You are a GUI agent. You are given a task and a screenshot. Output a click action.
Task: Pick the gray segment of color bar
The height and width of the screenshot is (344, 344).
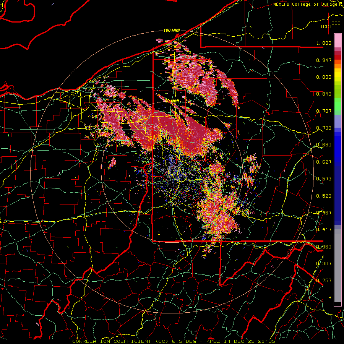pyautogui.click(x=338, y=266)
